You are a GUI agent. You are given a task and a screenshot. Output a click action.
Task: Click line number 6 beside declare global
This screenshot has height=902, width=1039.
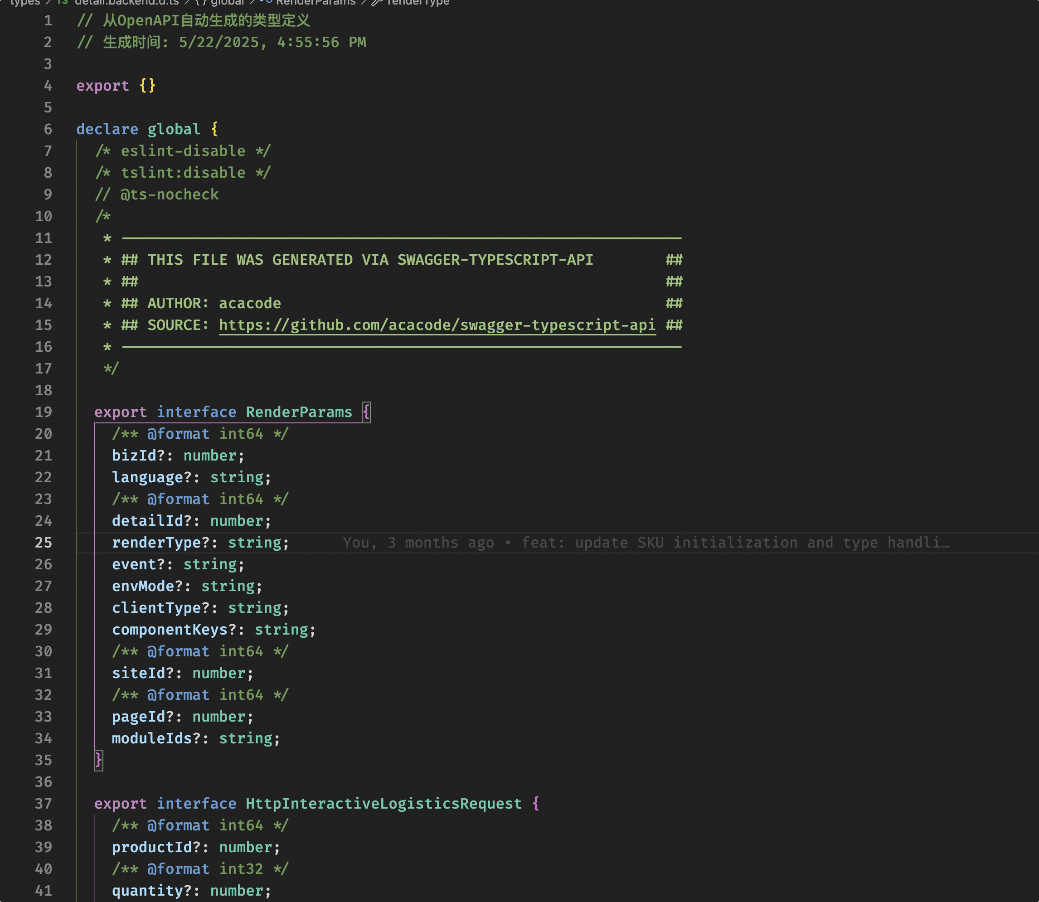click(x=48, y=129)
